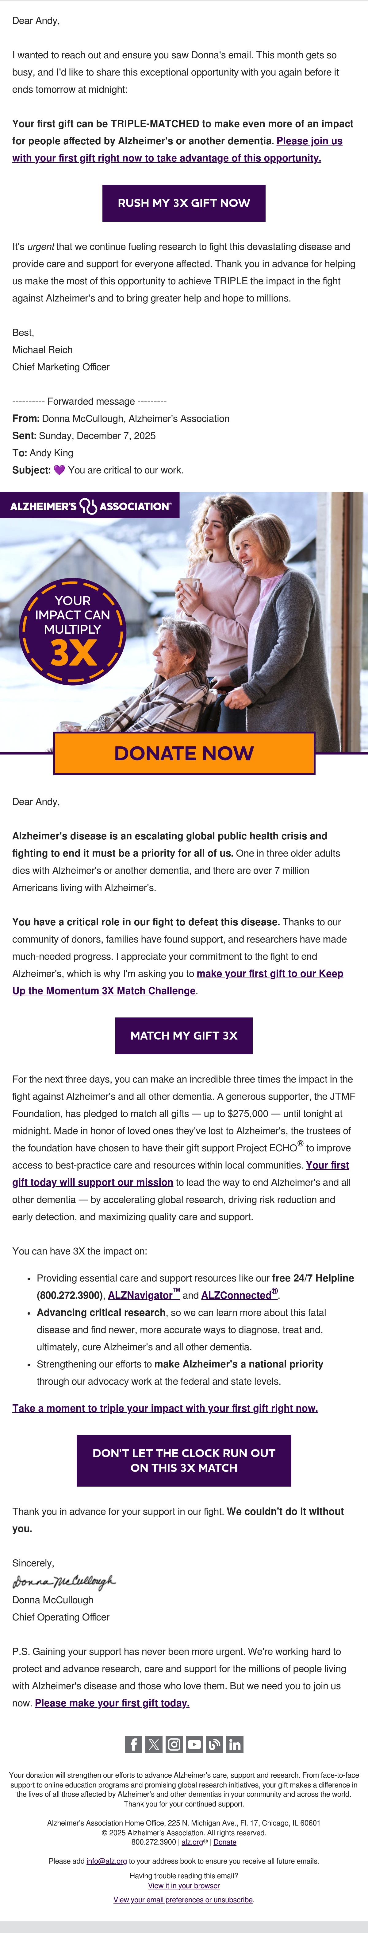Follow 'Take a moment to triple your impact' link
368x1933 pixels.
(165, 1408)
